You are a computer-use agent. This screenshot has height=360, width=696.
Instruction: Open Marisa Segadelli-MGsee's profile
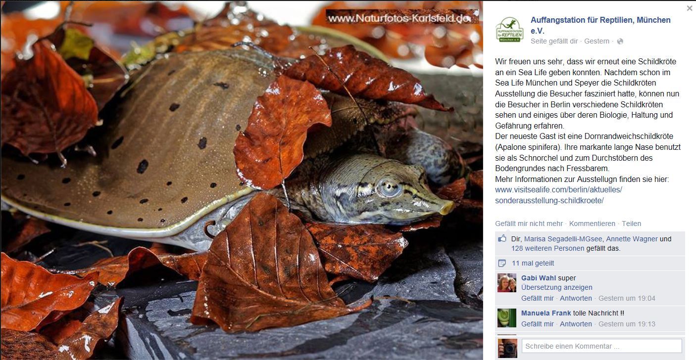point(563,239)
